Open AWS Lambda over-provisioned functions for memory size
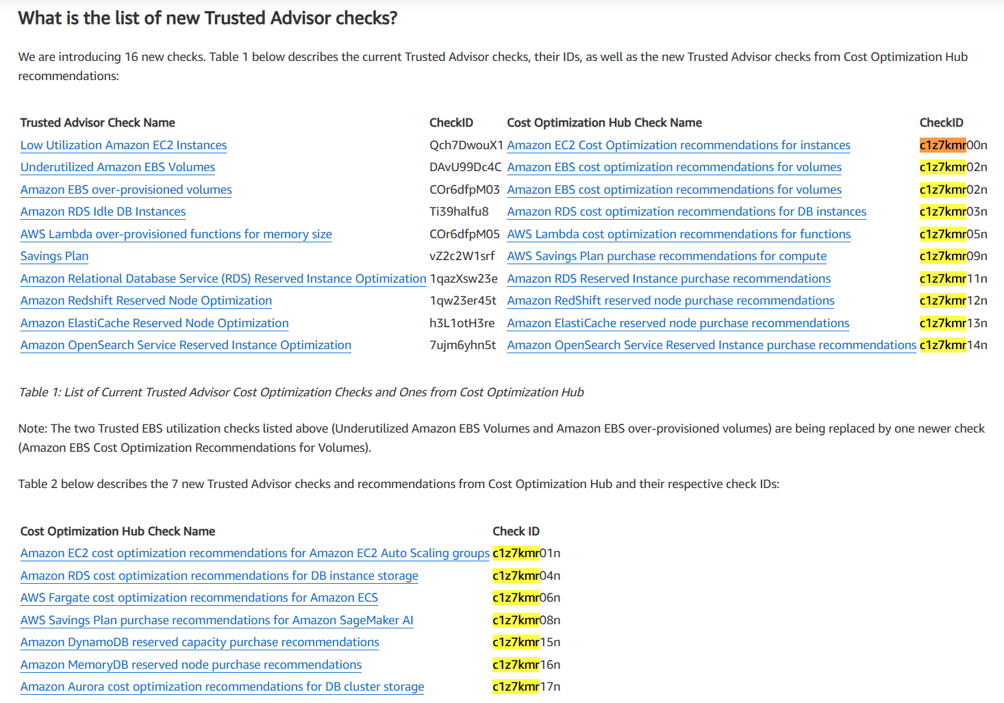The image size is (1004, 703). pyautogui.click(x=176, y=234)
